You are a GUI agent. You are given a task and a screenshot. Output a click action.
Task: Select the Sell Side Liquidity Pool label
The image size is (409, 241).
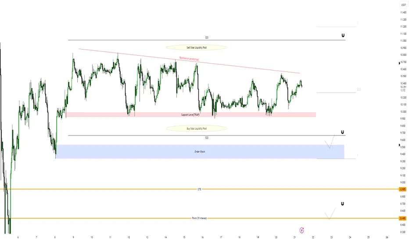197,48
